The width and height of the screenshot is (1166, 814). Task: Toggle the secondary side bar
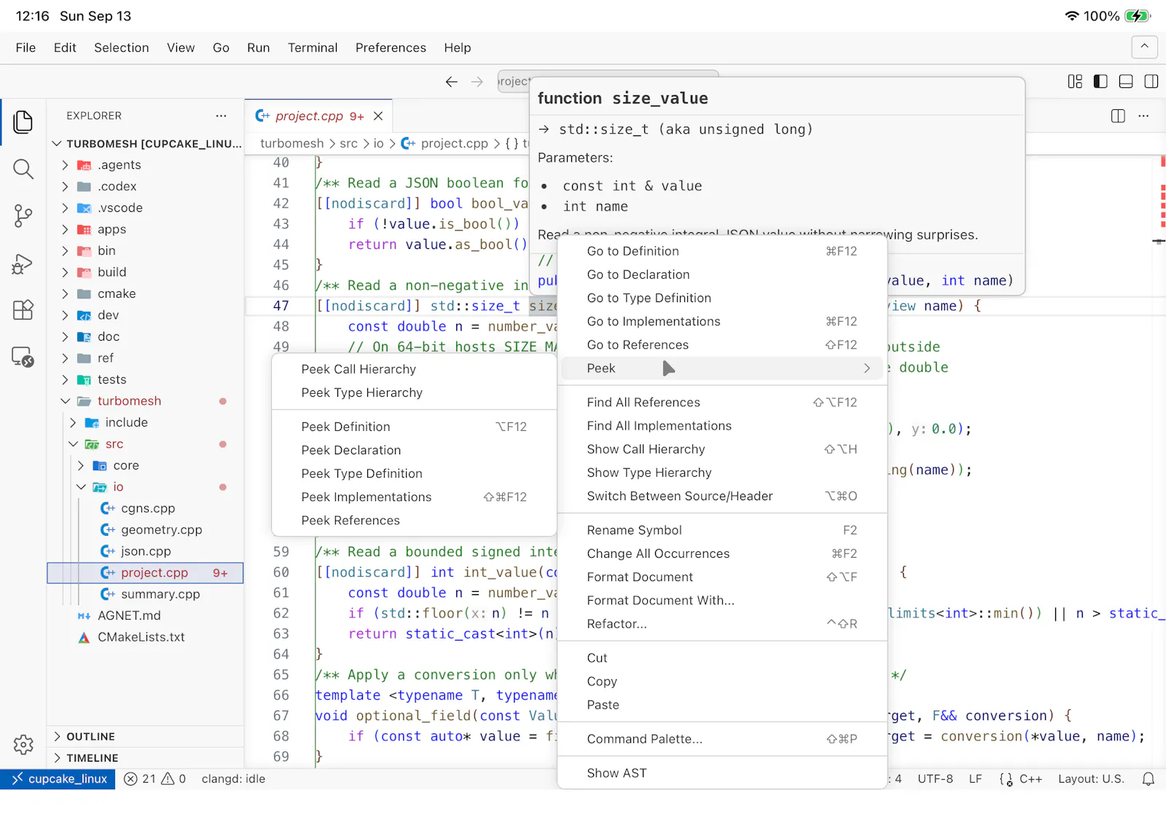click(1151, 82)
